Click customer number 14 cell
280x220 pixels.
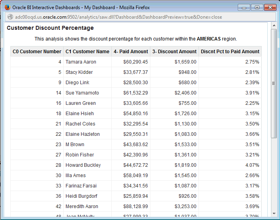37,93
